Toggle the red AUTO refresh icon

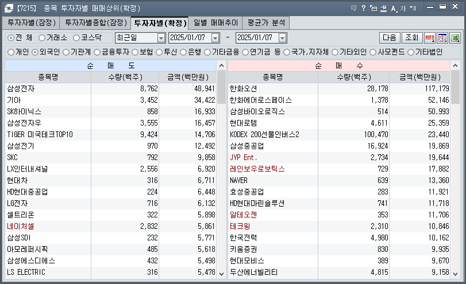pyautogui.click(x=430, y=38)
